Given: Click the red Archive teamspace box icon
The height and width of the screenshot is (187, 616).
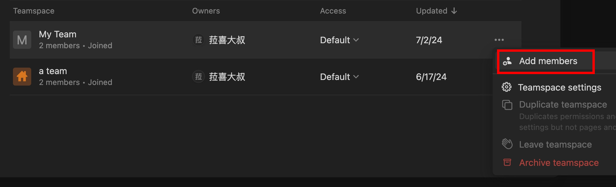Looking at the screenshot, I should 507,162.
